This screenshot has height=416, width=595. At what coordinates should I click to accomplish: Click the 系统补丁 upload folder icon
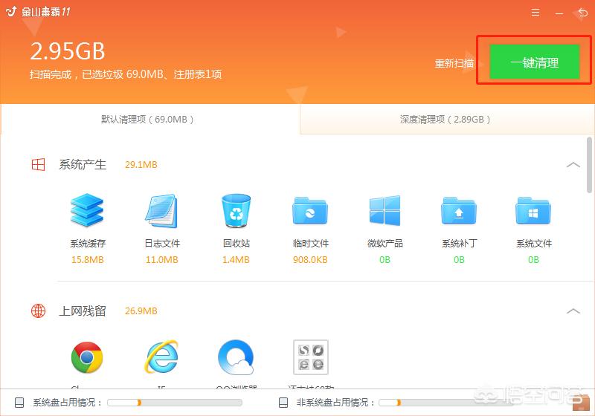(459, 210)
